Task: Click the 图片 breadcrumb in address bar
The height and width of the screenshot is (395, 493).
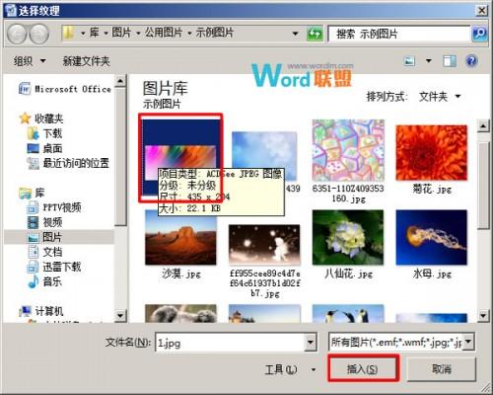Action: coord(121,33)
